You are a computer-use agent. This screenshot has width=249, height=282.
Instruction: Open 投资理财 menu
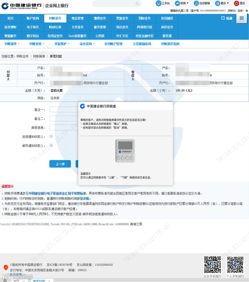pyautogui.click(x=10, y=27)
